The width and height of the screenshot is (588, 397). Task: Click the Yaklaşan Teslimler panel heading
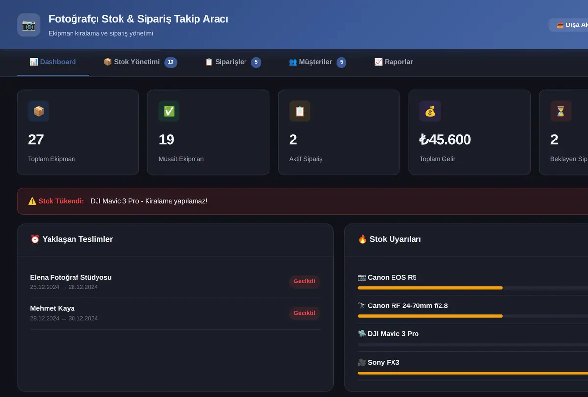pos(72,239)
